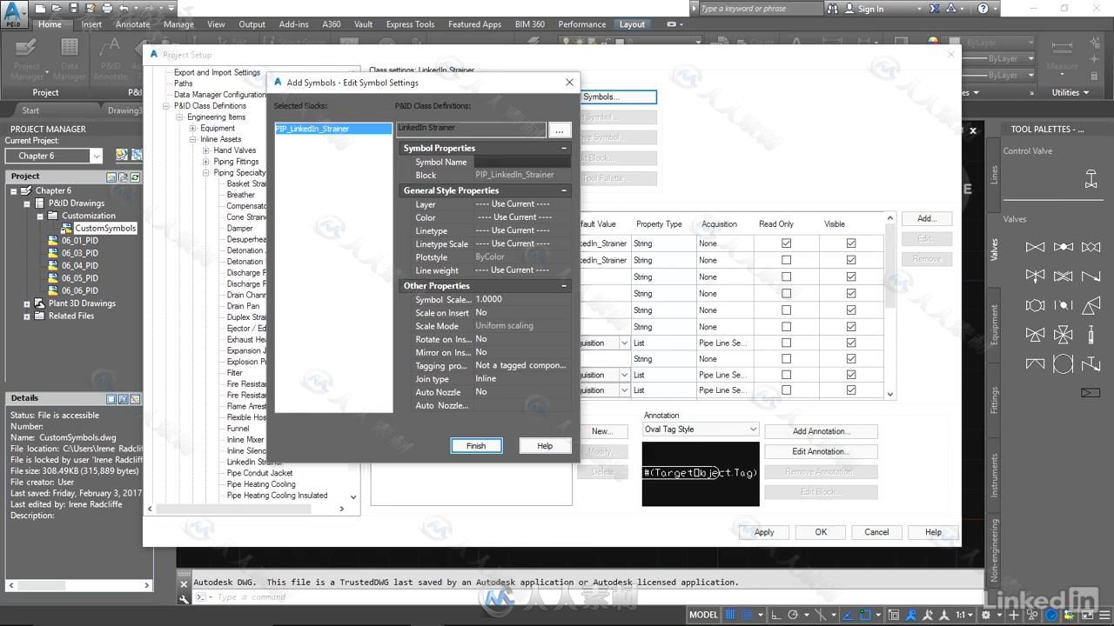Choose the triangle-shaped angle valve symbol
Image resolution: width=1114 pixels, height=626 pixels.
pyautogui.click(x=1091, y=305)
